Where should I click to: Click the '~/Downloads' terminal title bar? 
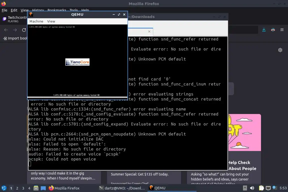[x=178, y=17]
